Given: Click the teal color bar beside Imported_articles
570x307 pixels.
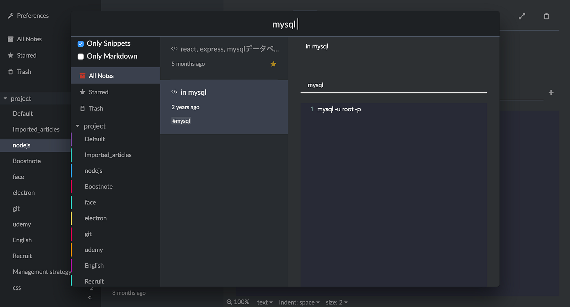Looking at the screenshot, I should [72, 155].
